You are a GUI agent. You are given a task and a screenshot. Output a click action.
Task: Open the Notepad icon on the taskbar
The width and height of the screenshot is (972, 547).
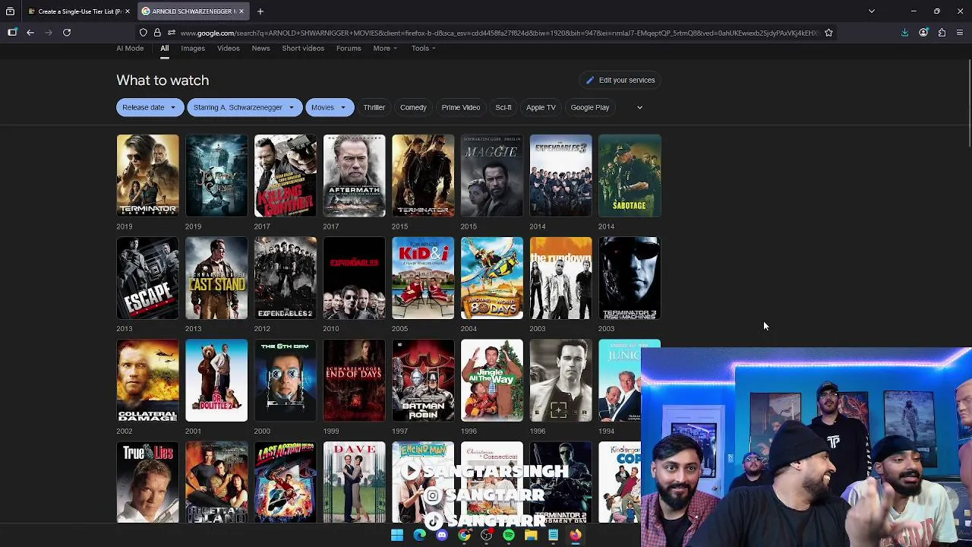click(x=553, y=536)
